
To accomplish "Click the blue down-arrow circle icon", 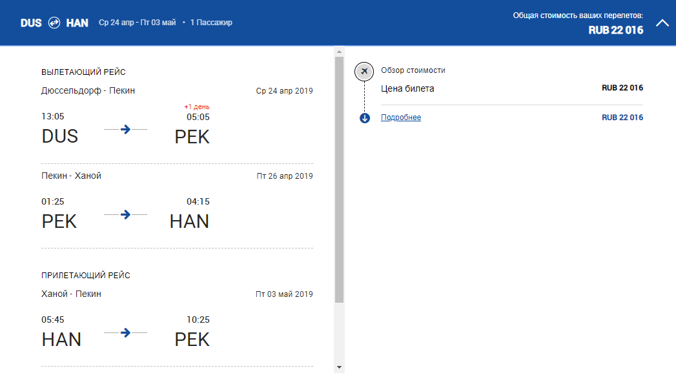I will 365,117.
